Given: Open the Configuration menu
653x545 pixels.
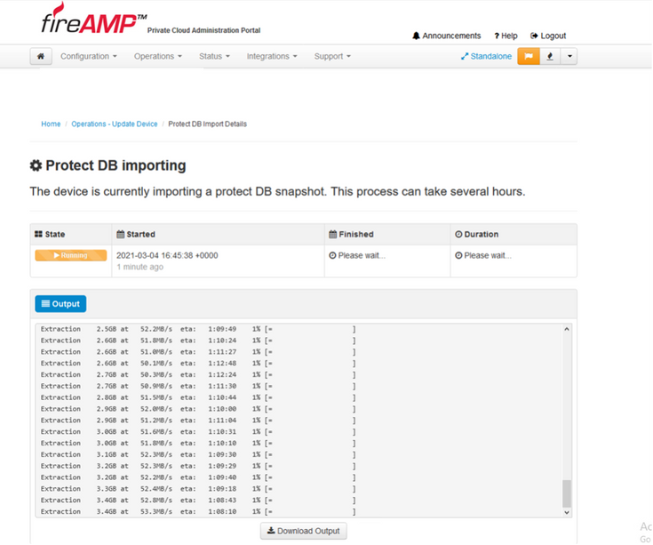Looking at the screenshot, I should (89, 56).
